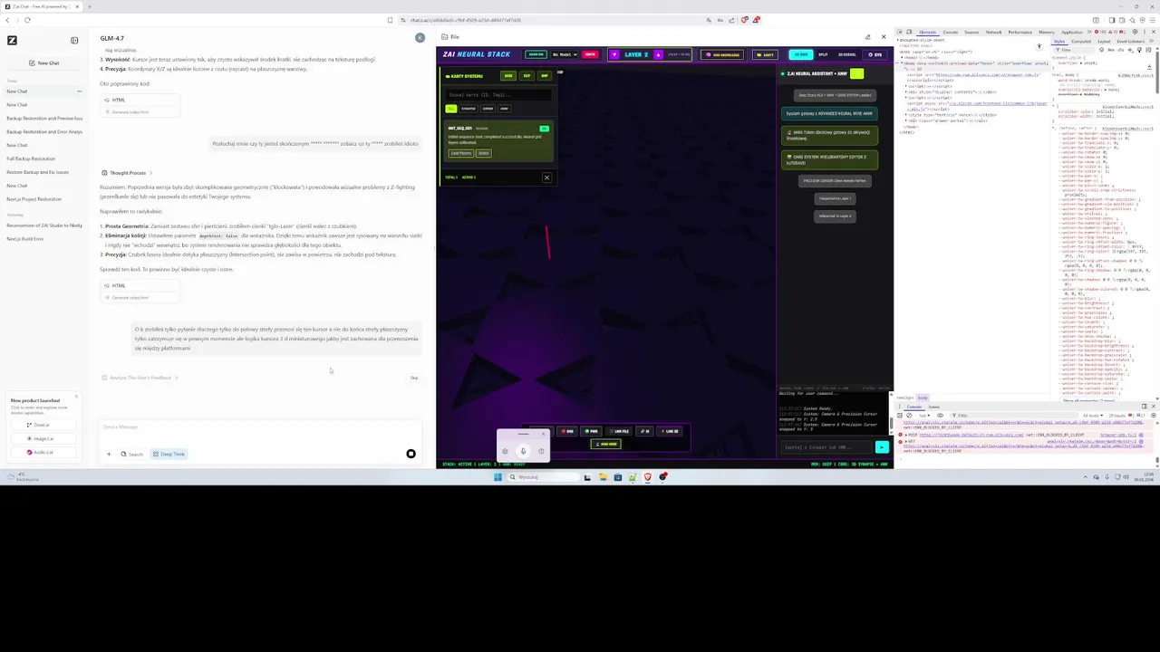The image size is (1160, 652).
Task: Expand 'Analyze The User's Feedback' step
Action: [x=140, y=378]
